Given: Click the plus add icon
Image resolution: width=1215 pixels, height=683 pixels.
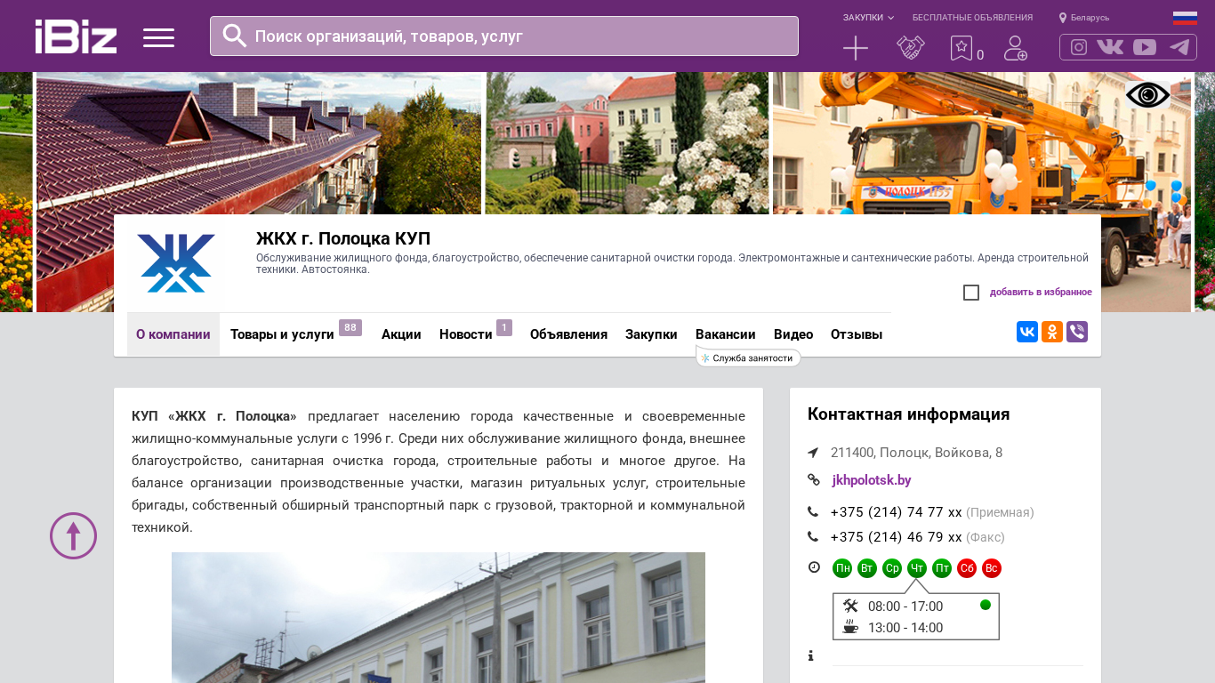Looking at the screenshot, I should [x=856, y=48].
